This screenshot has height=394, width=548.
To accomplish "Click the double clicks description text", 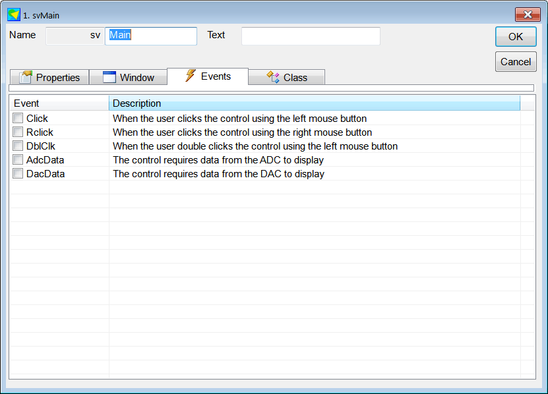I will pyautogui.click(x=255, y=146).
